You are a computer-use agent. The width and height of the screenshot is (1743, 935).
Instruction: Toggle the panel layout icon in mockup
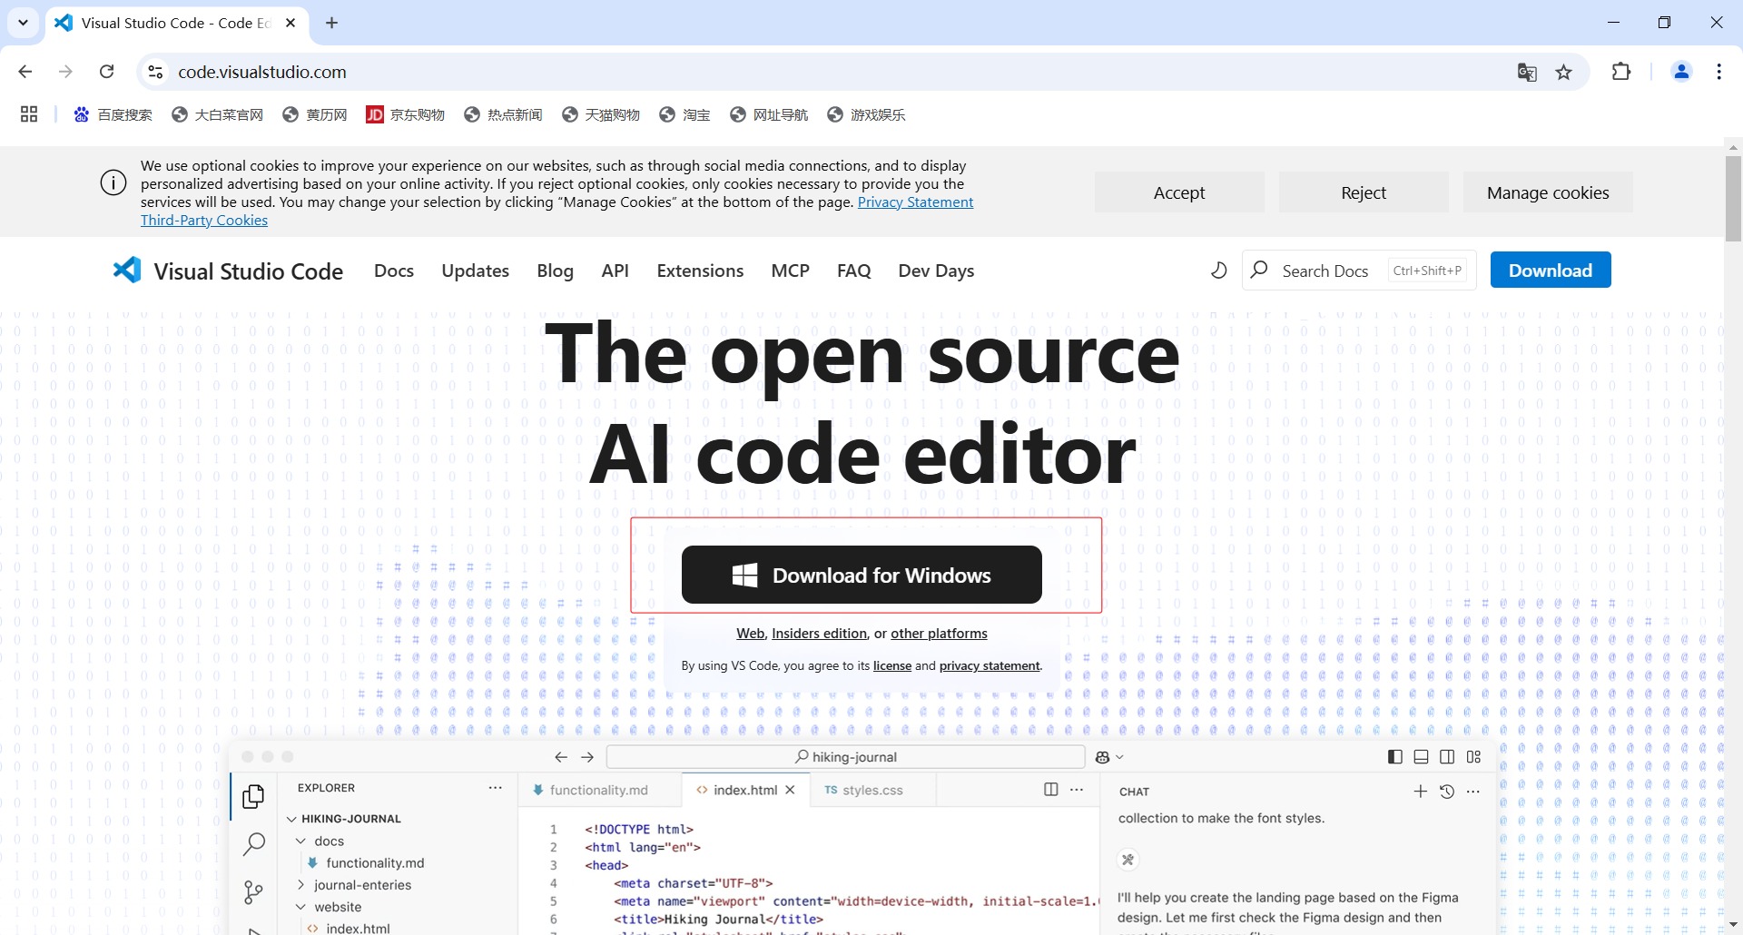(1422, 757)
